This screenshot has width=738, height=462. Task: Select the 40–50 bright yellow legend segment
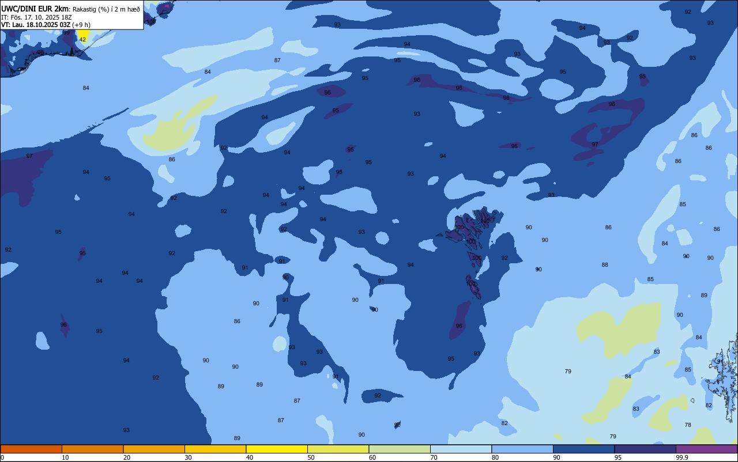[x=277, y=449]
